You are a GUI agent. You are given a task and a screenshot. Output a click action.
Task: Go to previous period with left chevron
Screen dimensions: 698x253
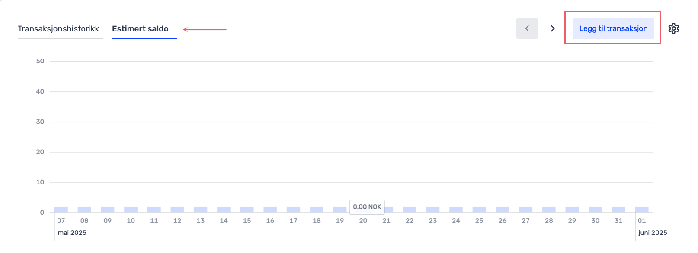coord(527,28)
